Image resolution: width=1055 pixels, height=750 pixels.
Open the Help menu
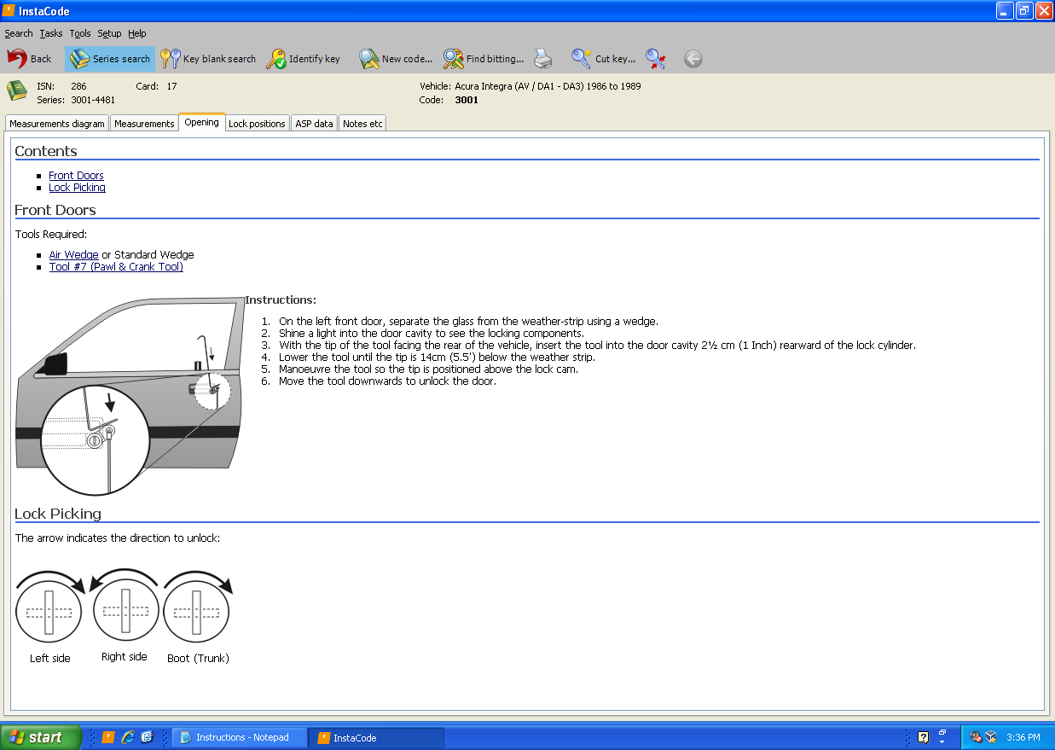point(137,33)
